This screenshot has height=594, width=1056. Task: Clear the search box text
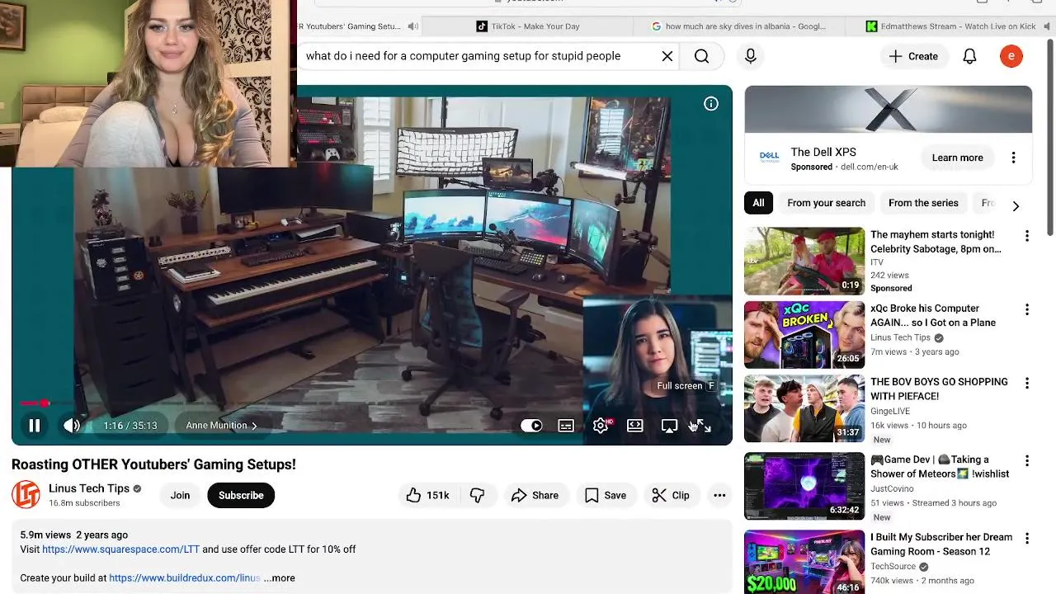coord(667,56)
